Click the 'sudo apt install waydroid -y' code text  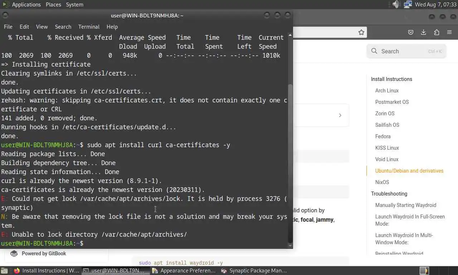click(181, 263)
